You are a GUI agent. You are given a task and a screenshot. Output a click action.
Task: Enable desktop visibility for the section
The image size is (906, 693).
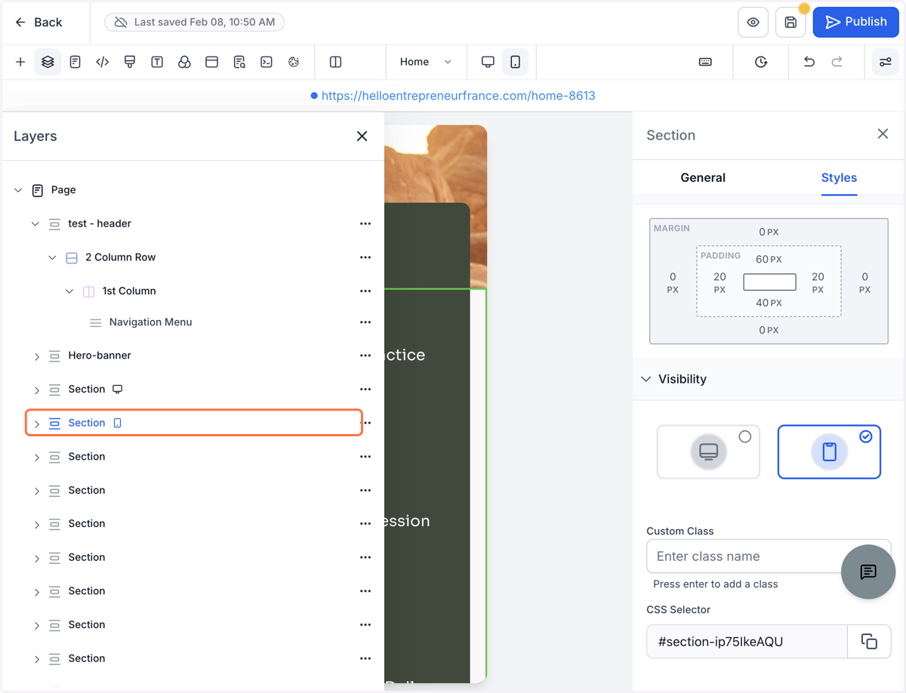[708, 451]
